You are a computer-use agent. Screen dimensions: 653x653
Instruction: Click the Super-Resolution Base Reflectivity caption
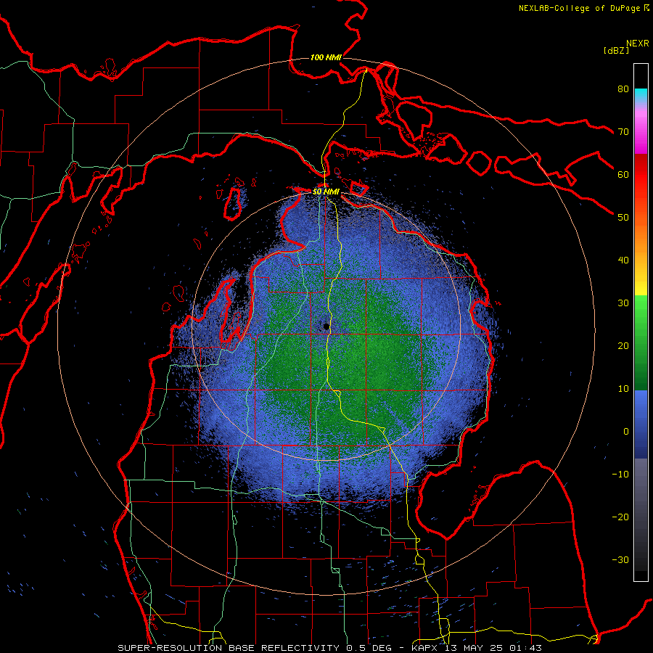click(229, 648)
